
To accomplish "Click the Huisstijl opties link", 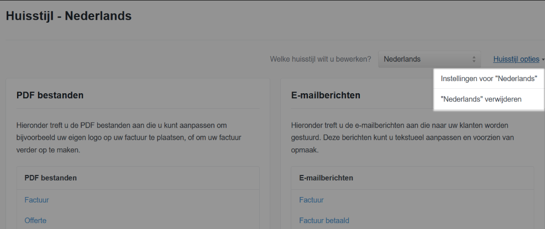I will [x=516, y=59].
